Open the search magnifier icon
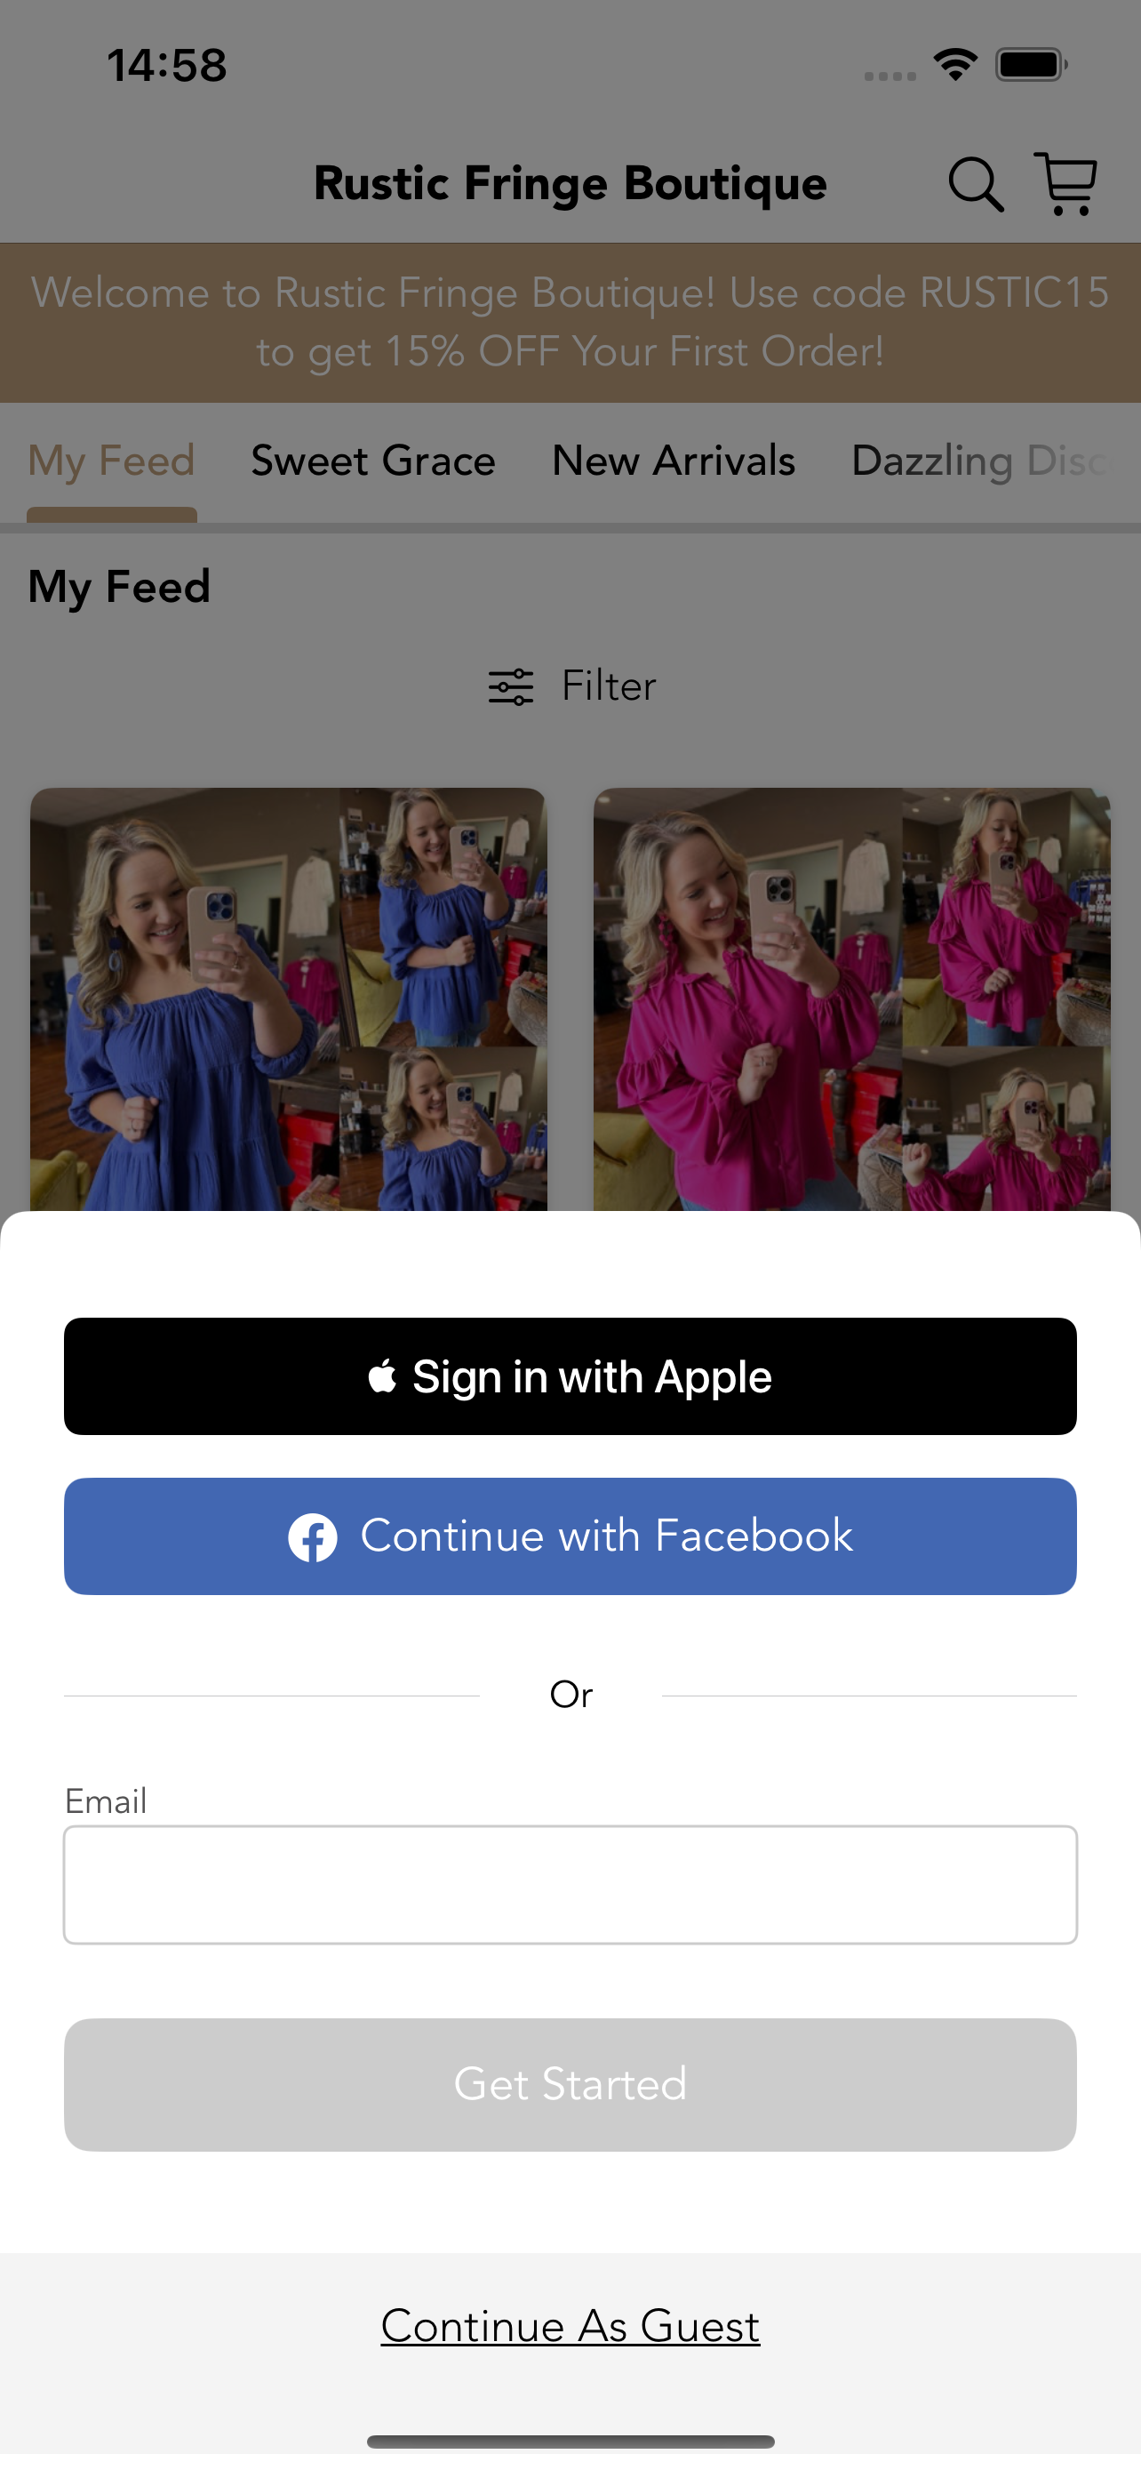The width and height of the screenshot is (1141, 2470). pos(975,184)
